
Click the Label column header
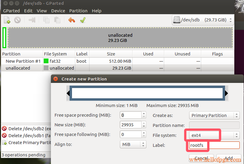click(x=82, y=54)
